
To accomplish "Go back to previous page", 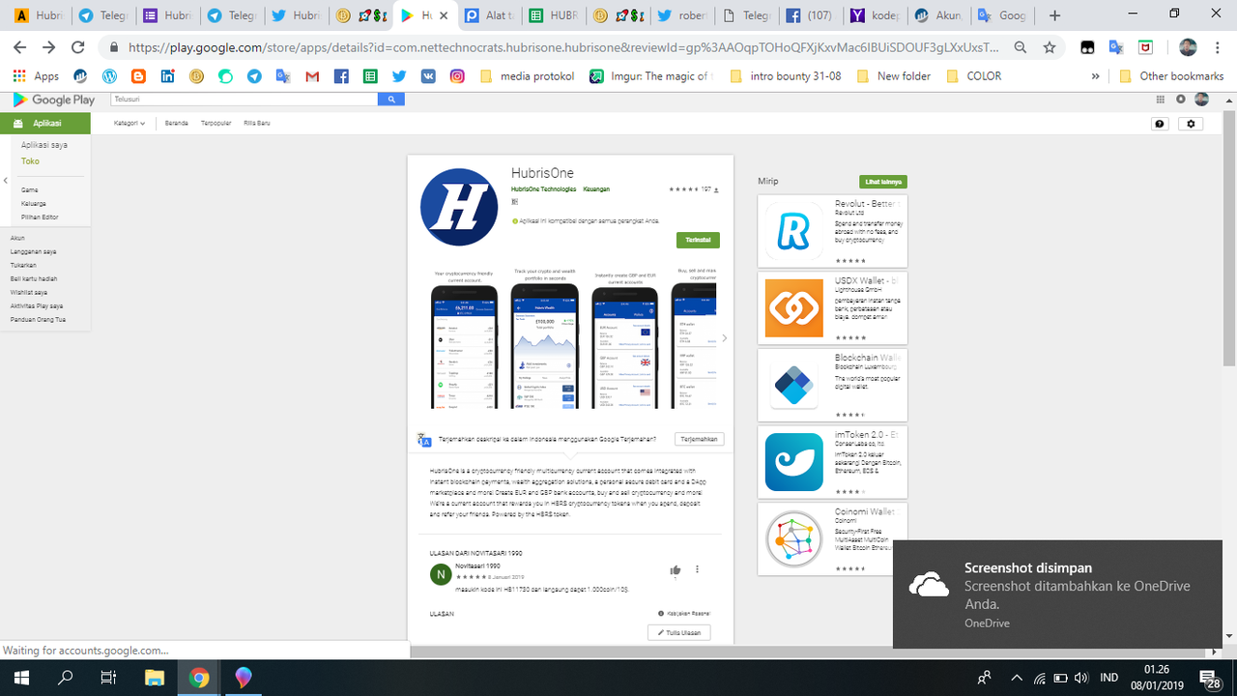I will (x=20, y=47).
